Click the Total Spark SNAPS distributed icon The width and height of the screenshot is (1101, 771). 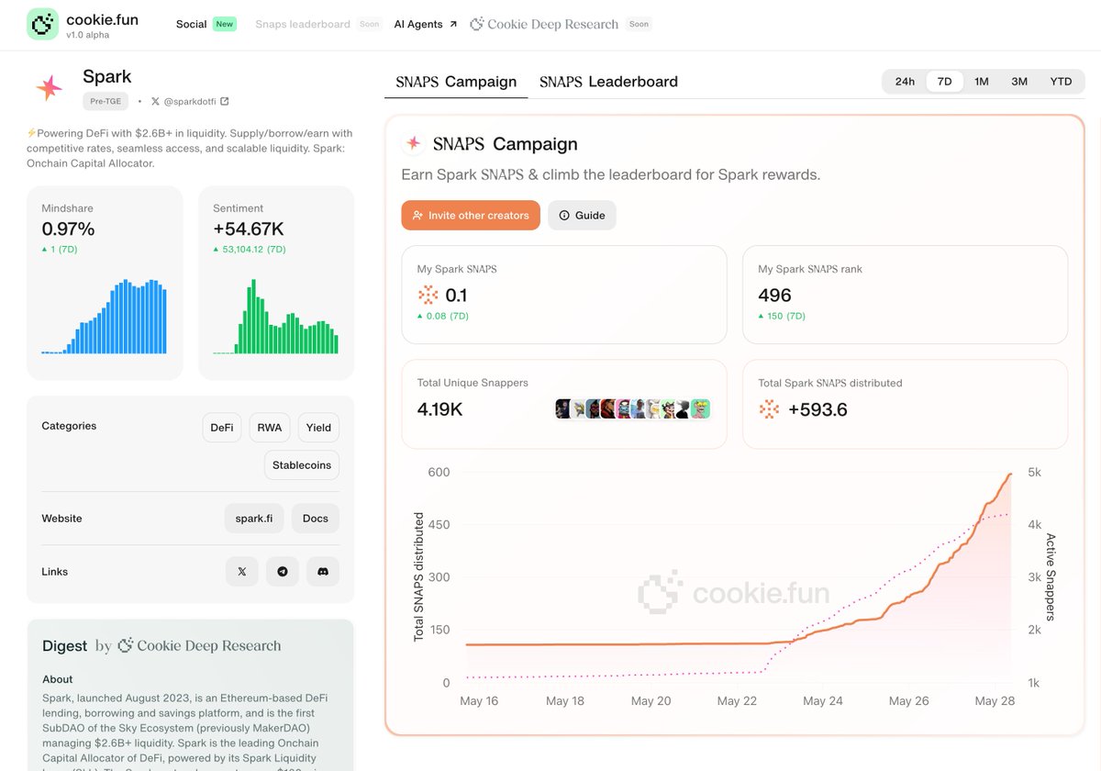click(769, 409)
